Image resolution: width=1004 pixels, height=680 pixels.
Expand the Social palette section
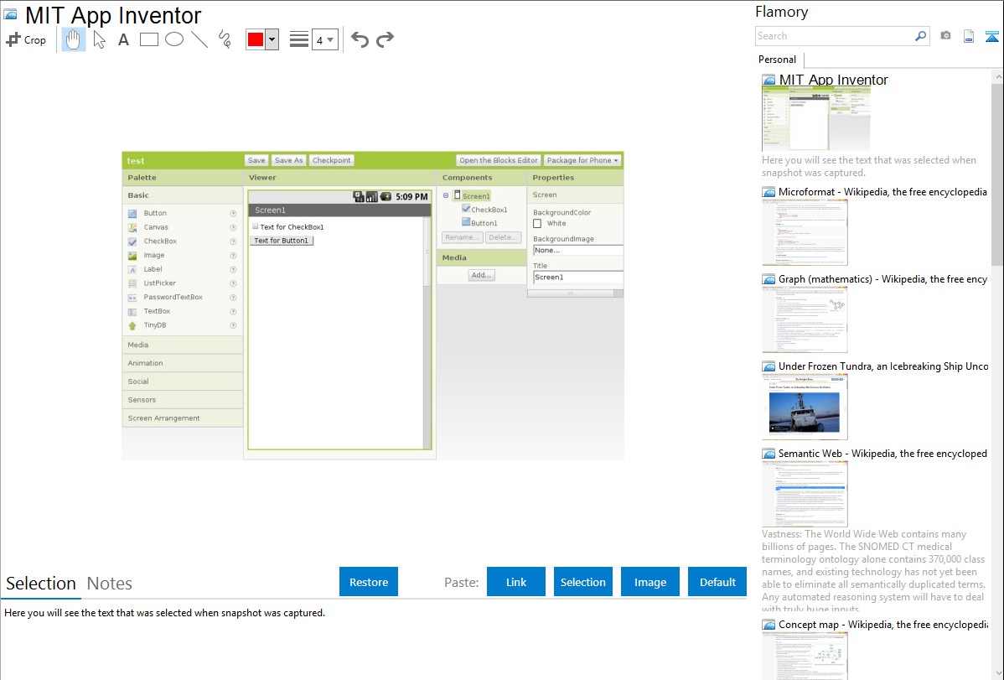click(183, 382)
